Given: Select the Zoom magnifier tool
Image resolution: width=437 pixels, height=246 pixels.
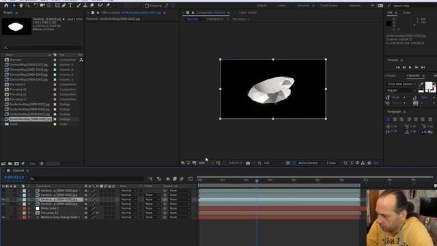Looking at the screenshot, I should pos(27,5).
